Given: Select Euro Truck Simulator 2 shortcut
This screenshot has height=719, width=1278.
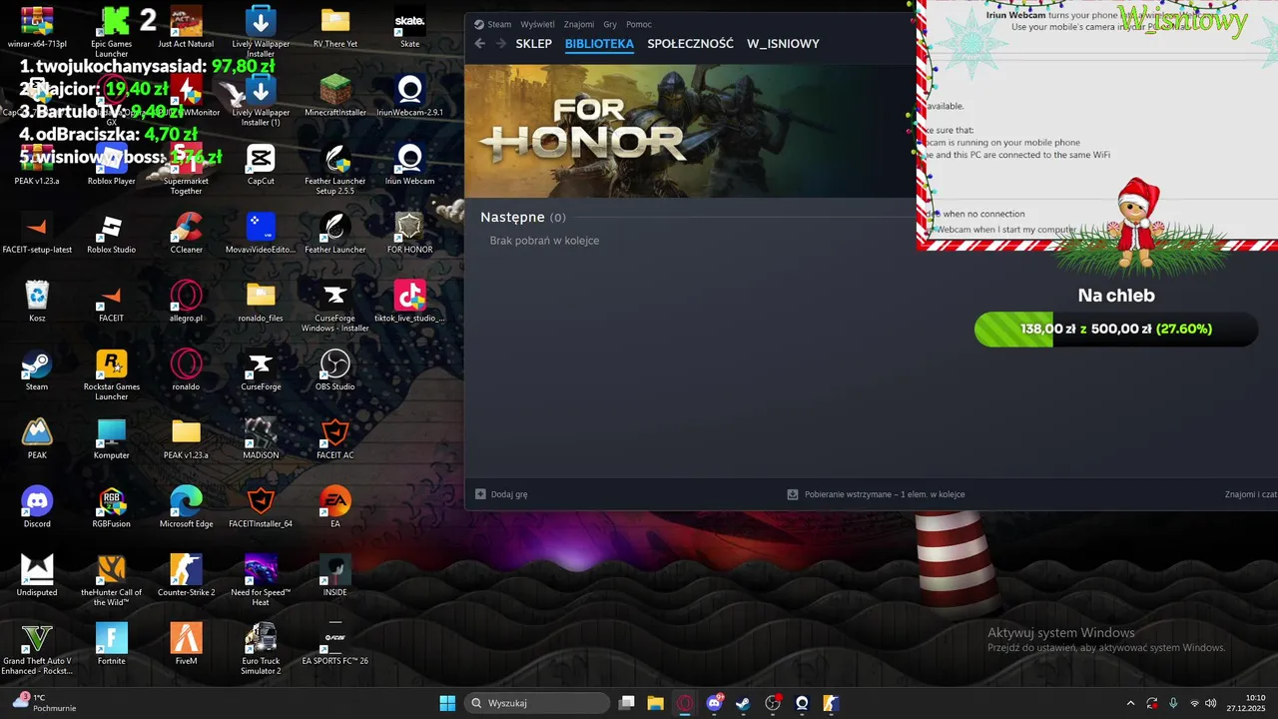Looking at the screenshot, I should click(261, 648).
